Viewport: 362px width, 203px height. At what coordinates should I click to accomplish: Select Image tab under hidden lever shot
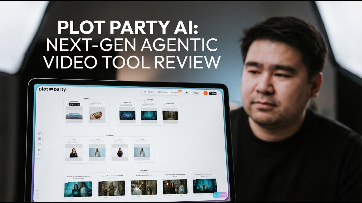click(x=138, y=197)
